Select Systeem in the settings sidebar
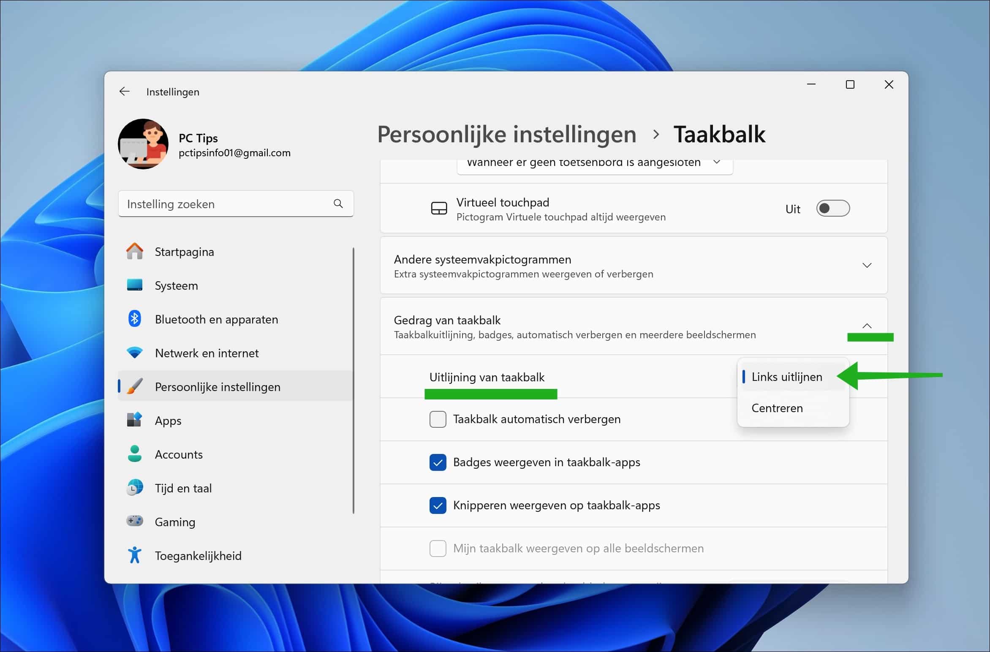 (176, 285)
